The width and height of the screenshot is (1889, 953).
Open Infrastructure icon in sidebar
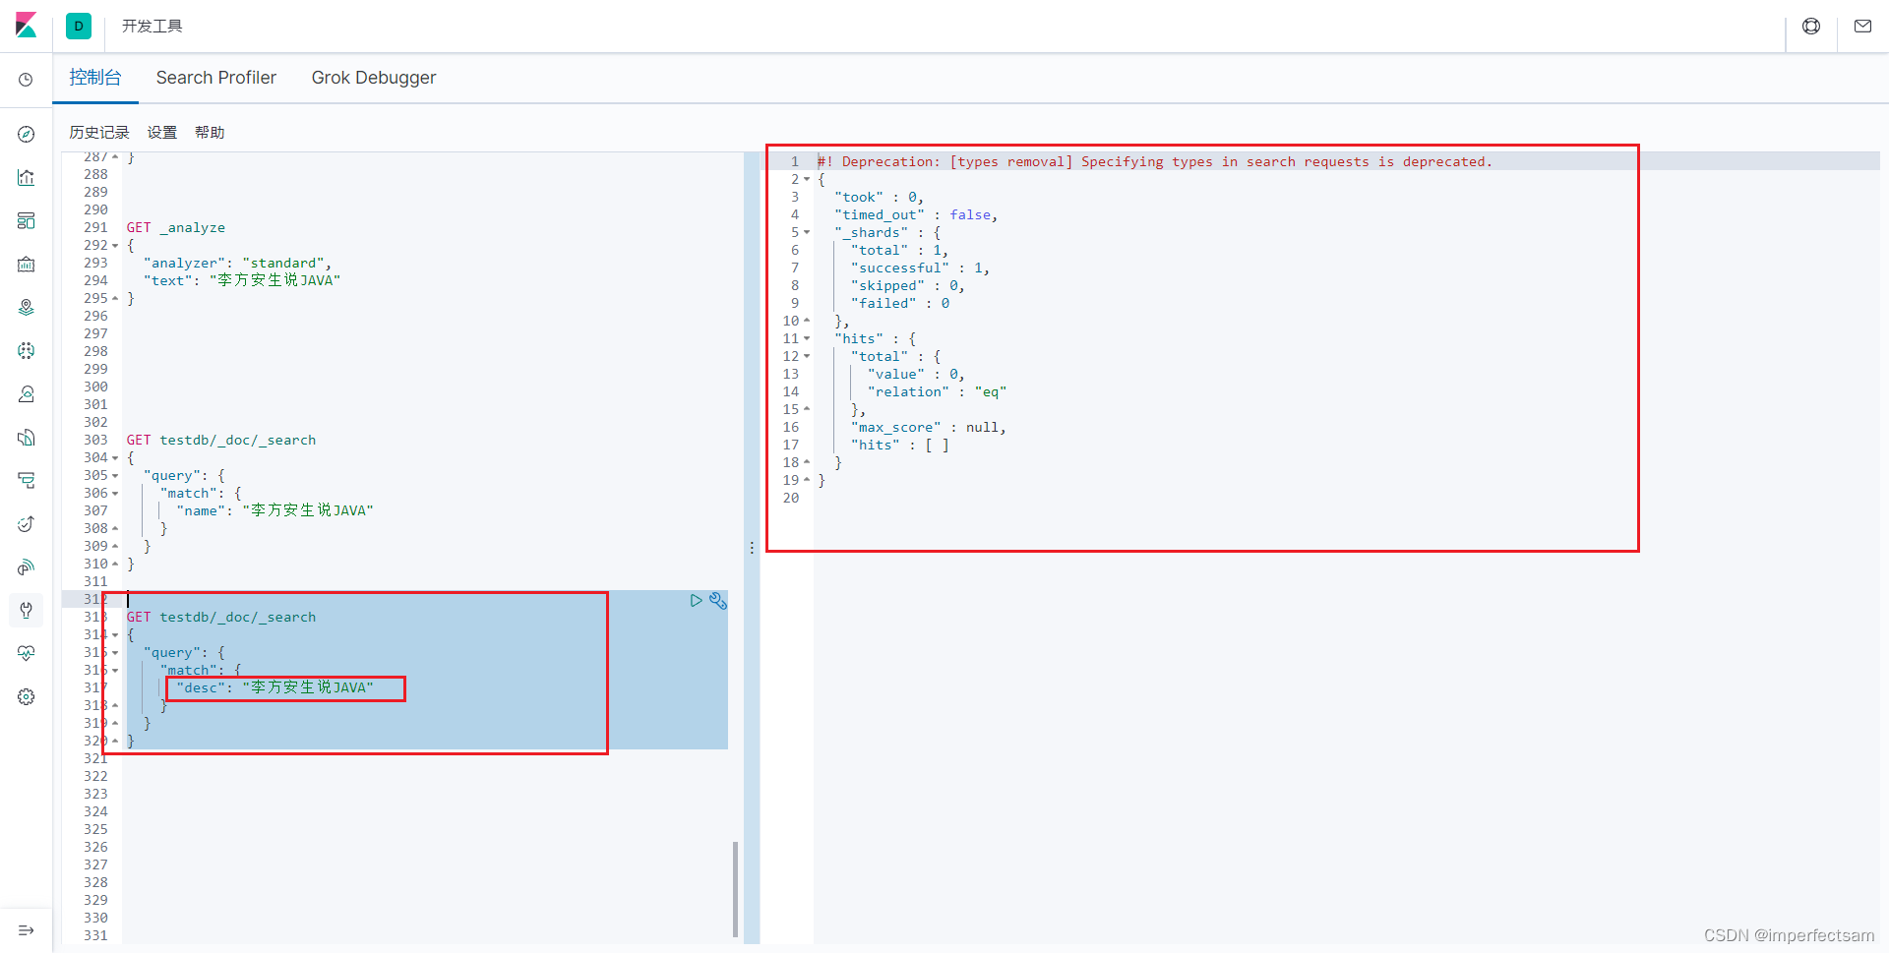coord(27,393)
